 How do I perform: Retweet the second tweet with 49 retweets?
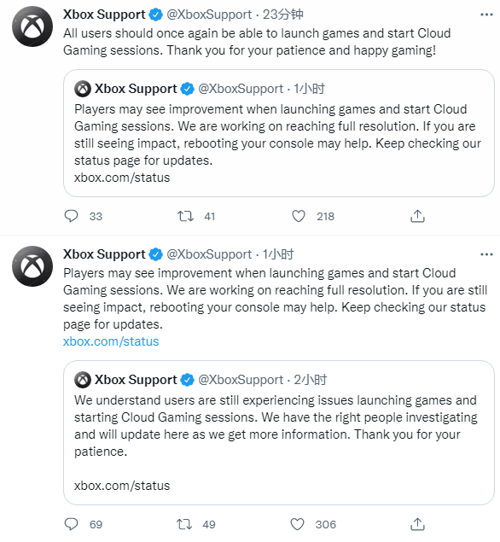184,524
